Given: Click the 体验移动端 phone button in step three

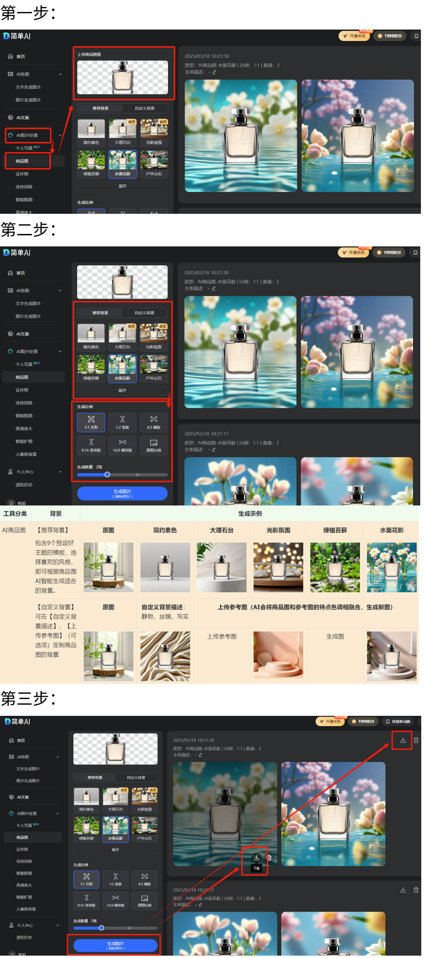Looking at the screenshot, I should [x=398, y=721].
